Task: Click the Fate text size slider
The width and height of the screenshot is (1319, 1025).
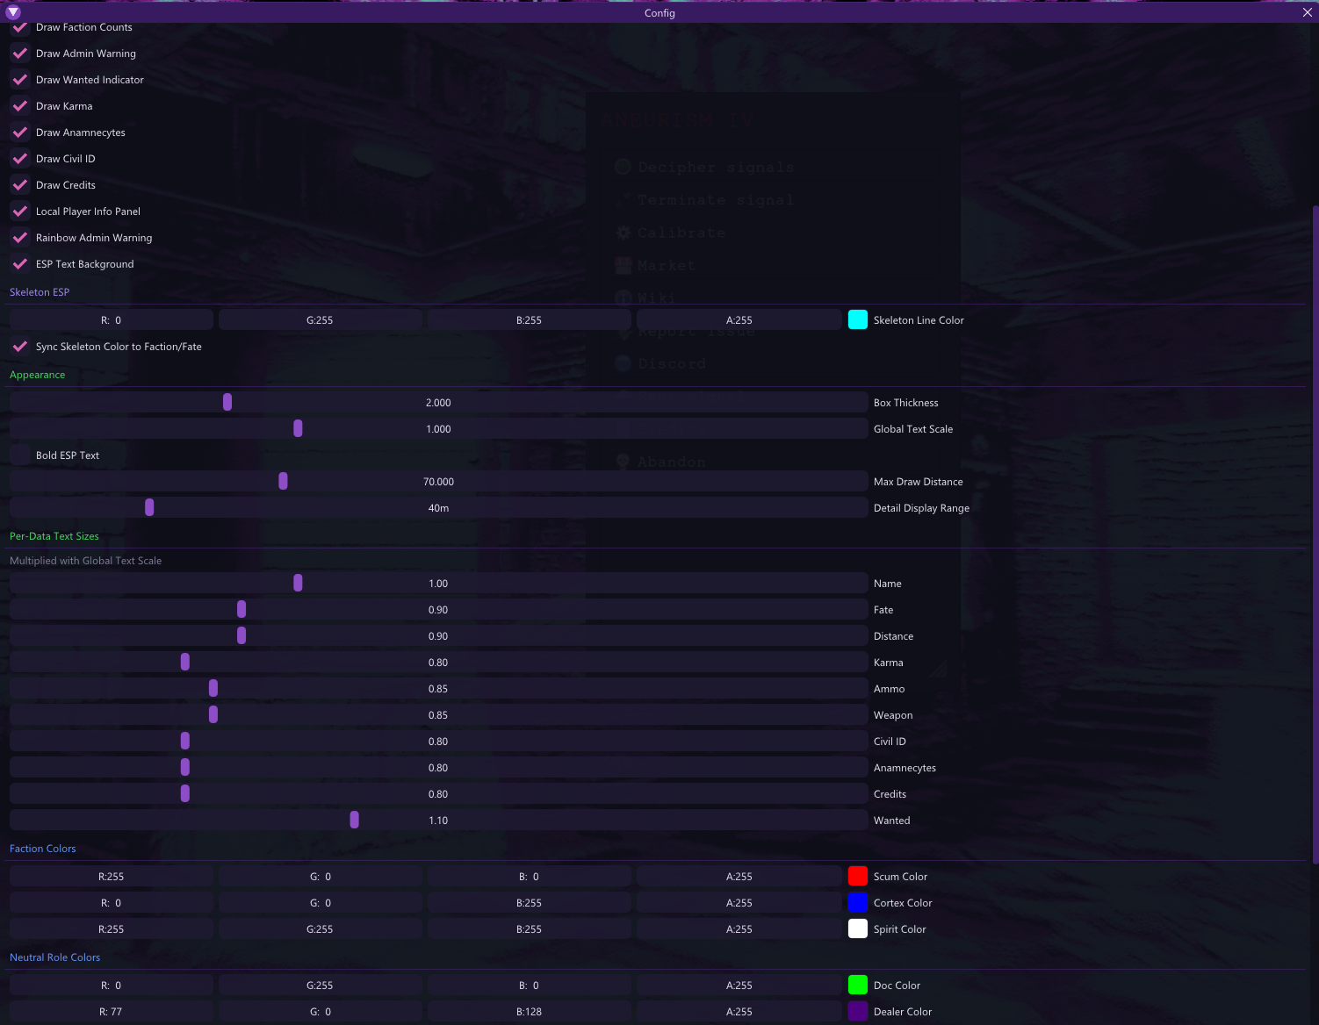Action: (439, 610)
